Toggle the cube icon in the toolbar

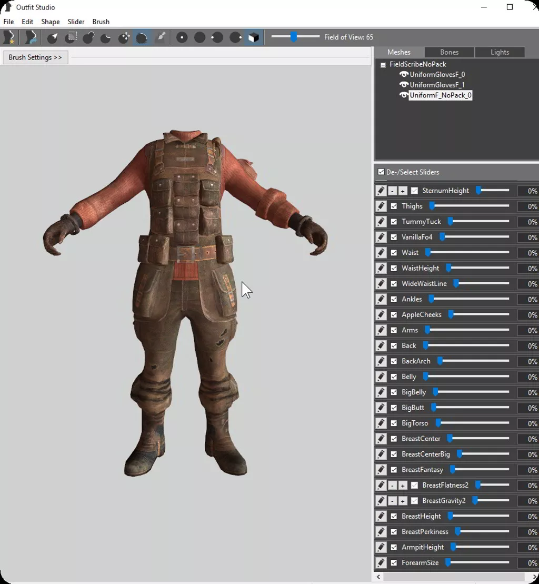(254, 37)
